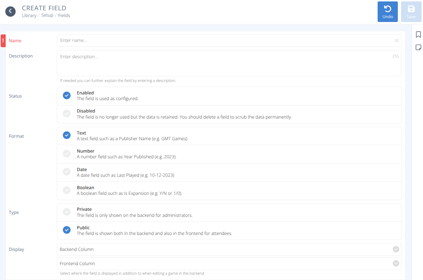Go to Setup via the breadcrumb
Viewport: 423px width, 280px height.
47,15
